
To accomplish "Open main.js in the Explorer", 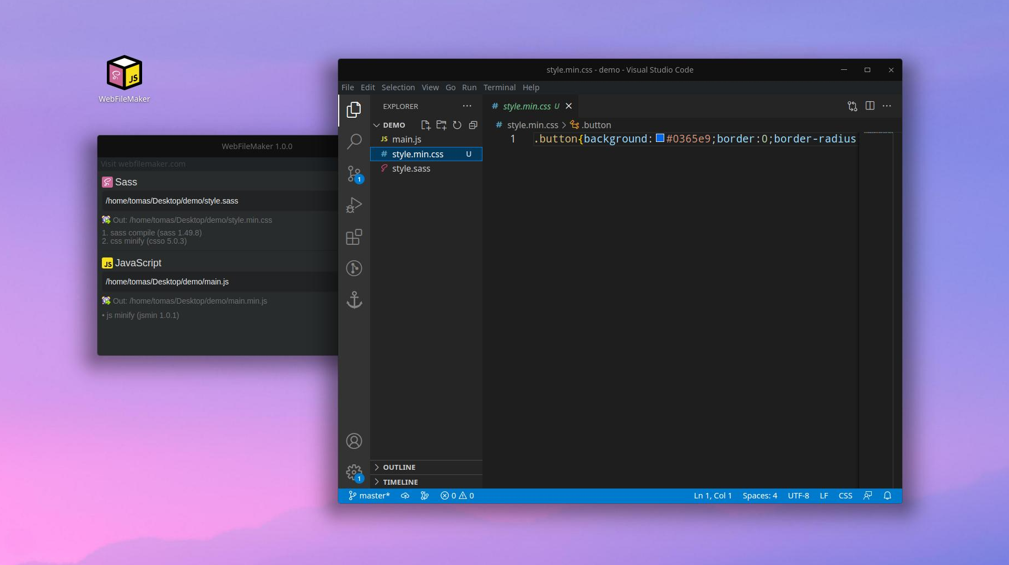I will (426, 139).
